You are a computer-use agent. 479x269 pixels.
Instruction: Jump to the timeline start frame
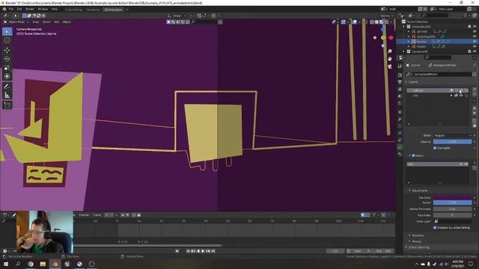[188, 251]
